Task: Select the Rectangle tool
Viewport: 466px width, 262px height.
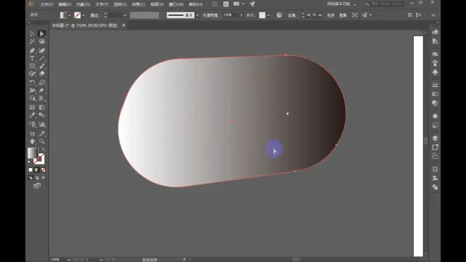Action: coord(32,66)
